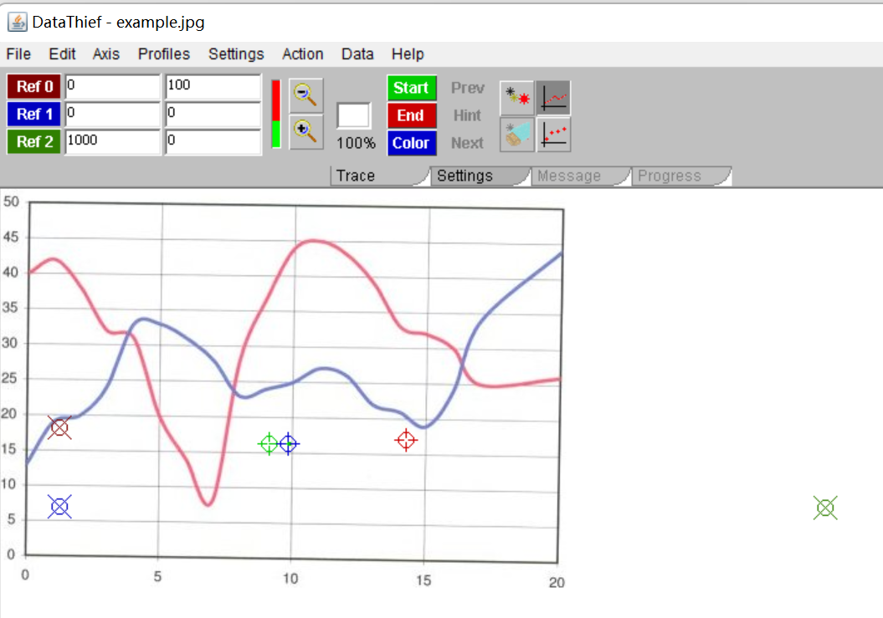Click the Hint button
This screenshot has height=618, width=883.
tap(467, 115)
